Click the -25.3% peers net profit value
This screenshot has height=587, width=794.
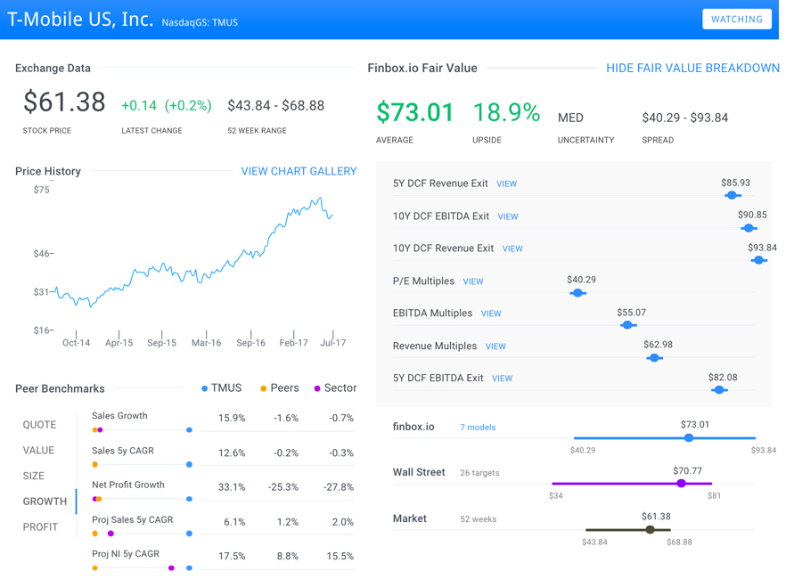[x=283, y=487]
